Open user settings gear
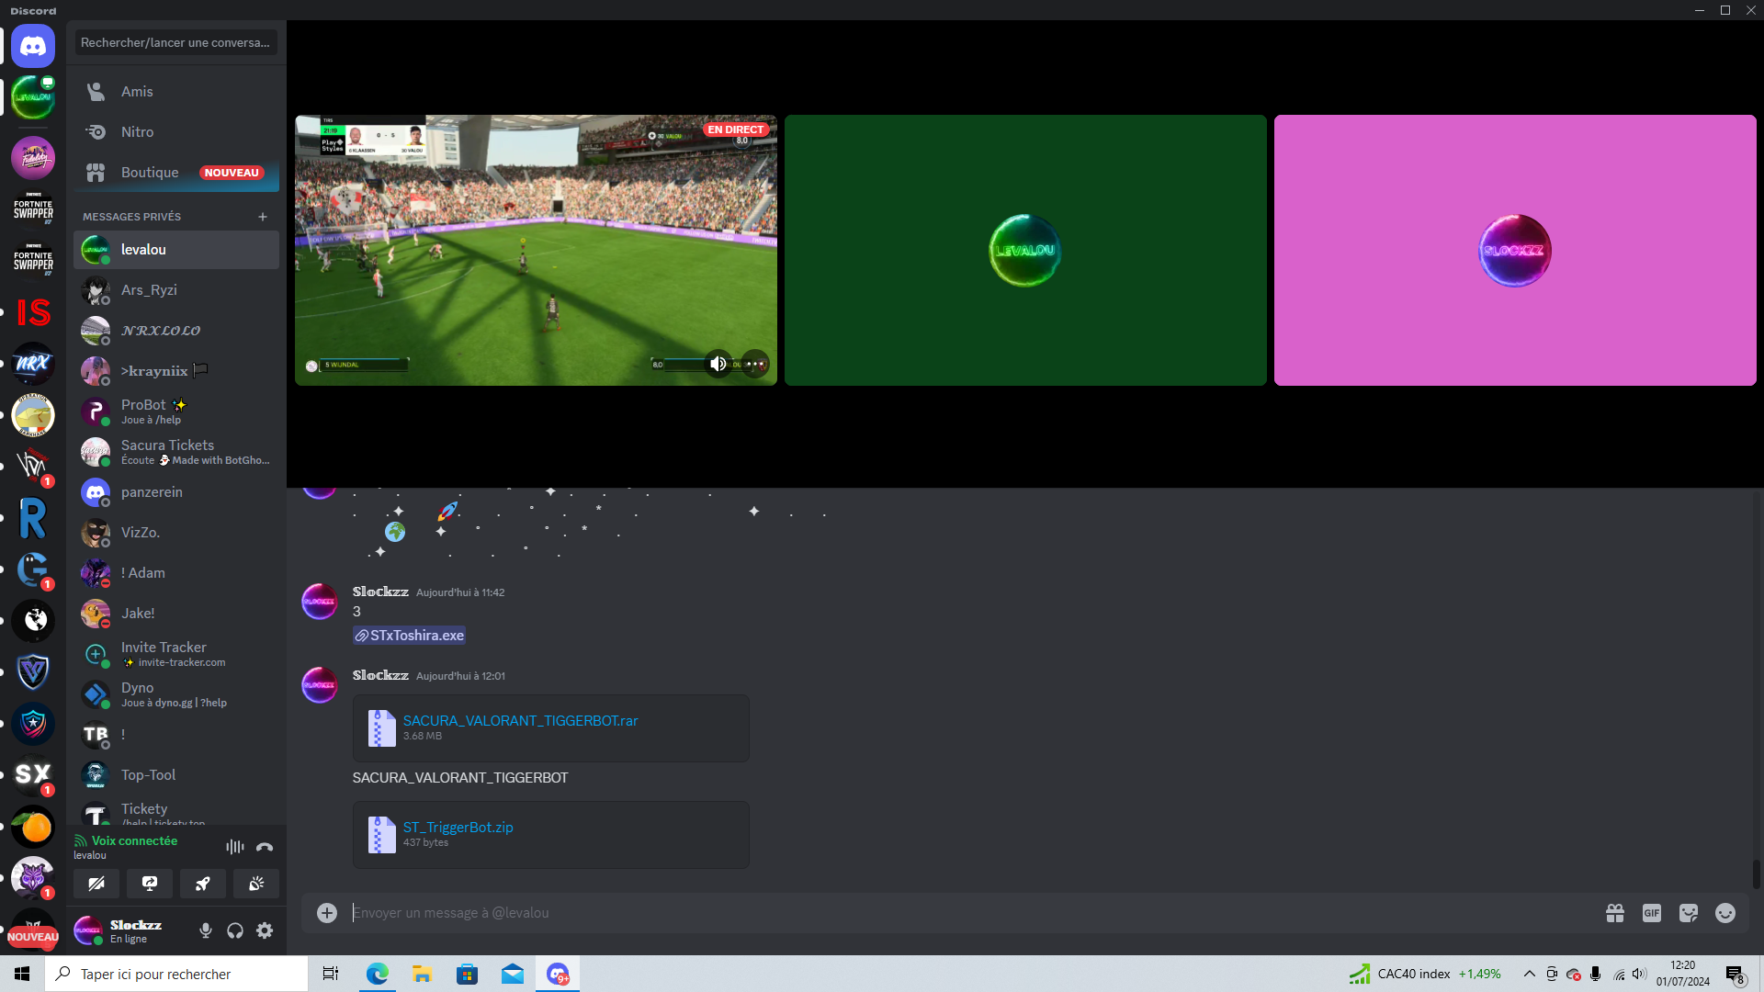Image resolution: width=1764 pixels, height=992 pixels. coord(265,930)
